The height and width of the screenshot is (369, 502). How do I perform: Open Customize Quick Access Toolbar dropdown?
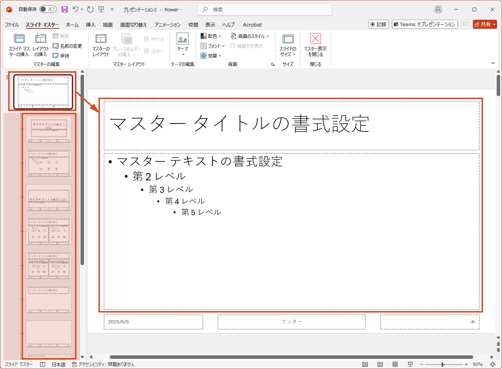tap(112, 9)
